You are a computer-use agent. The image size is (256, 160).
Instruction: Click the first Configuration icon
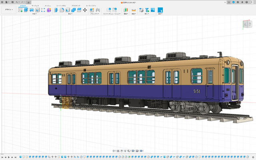(x=109, y=10)
